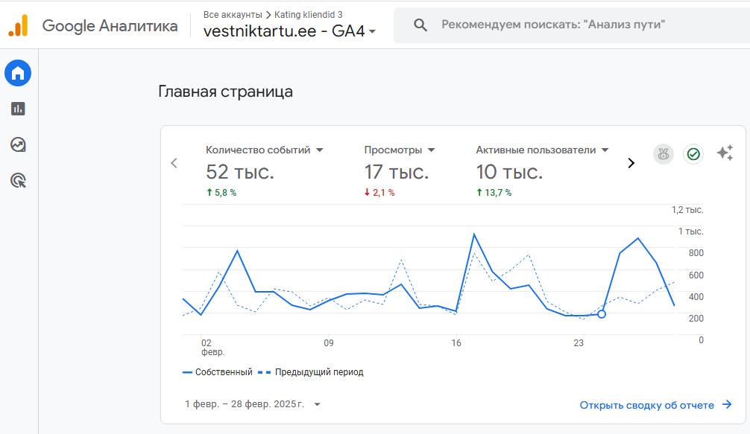The width and height of the screenshot is (750, 434).
Task: Open the property selector vestniktartu.ee - GA4
Action: click(289, 31)
